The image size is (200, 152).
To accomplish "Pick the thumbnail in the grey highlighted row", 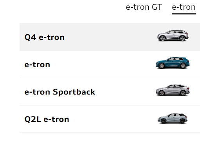I will [x=173, y=36].
